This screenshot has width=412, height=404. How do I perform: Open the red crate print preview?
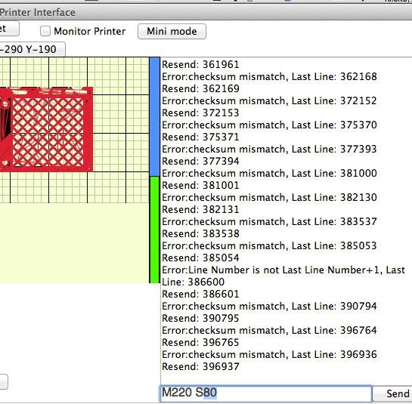tap(46, 129)
